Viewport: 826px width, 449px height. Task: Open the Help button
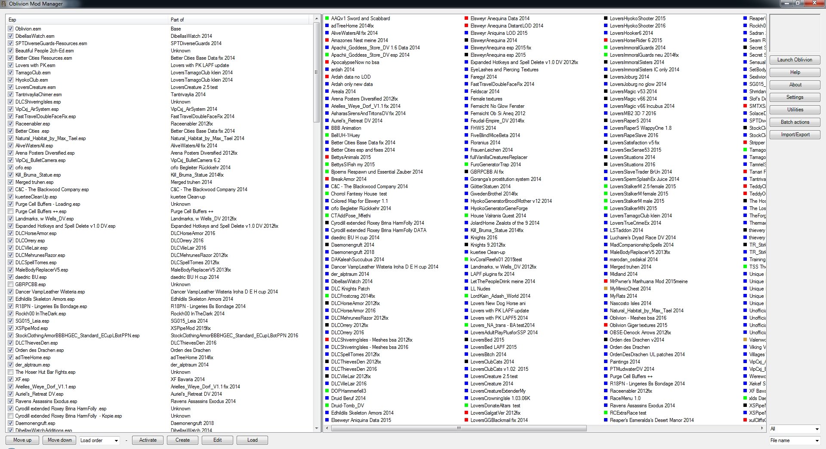pos(795,72)
